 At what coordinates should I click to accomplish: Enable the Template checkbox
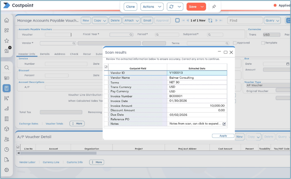pyautogui.click(x=263, y=43)
